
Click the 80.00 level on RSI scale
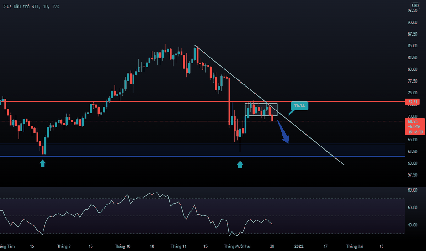(x=413, y=190)
